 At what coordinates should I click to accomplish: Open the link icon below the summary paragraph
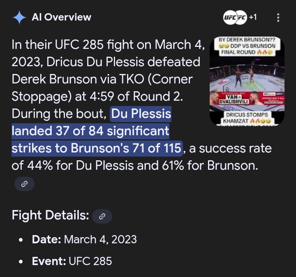click(24, 184)
